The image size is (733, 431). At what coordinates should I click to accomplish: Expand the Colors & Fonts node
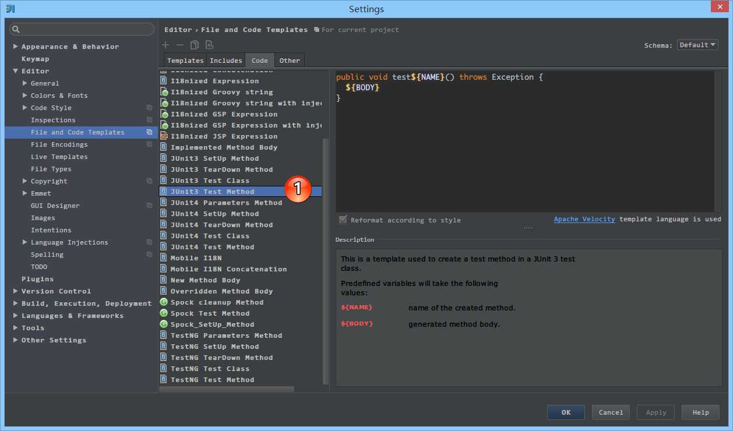point(25,96)
